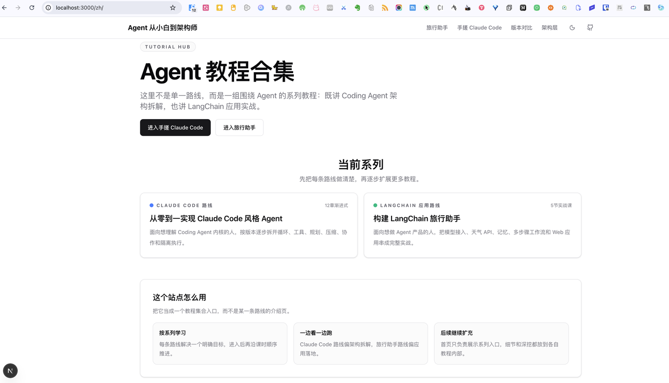Open the GitHub icon in the navbar

tap(590, 27)
